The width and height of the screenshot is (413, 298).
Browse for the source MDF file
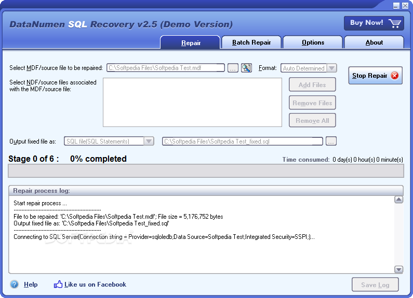click(x=233, y=68)
